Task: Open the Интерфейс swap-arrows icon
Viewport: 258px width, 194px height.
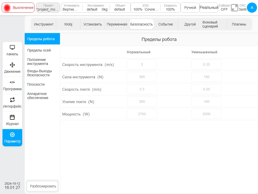Action: click(x=12, y=100)
